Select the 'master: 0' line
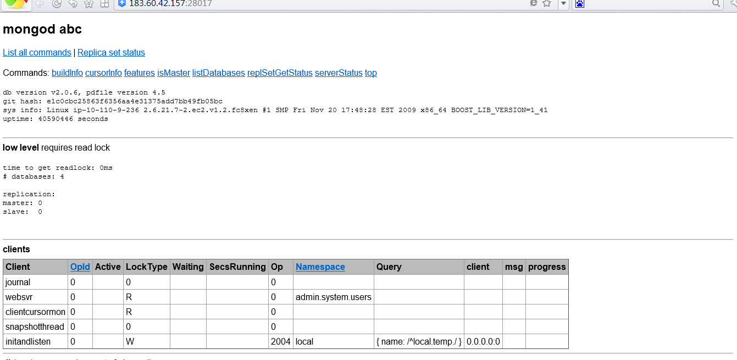 [x=23, y=203]
